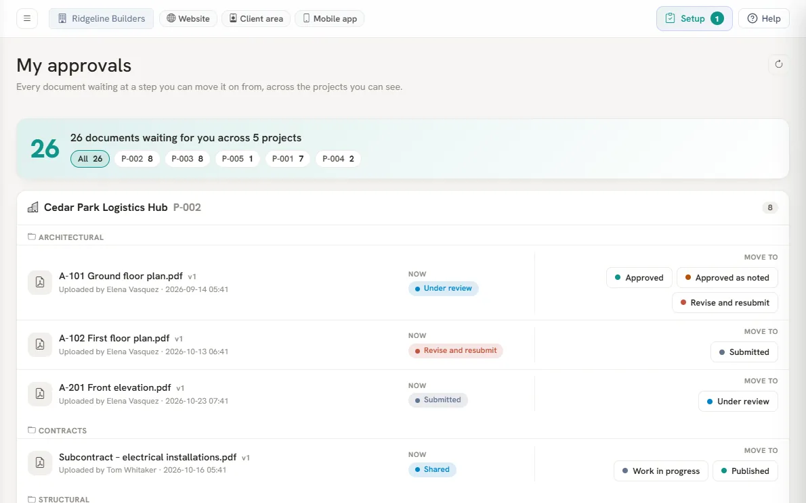Filter approvals by project P-004

pos(338,159)
